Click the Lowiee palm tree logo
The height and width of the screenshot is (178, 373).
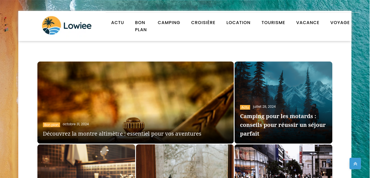tap(67, 25)
